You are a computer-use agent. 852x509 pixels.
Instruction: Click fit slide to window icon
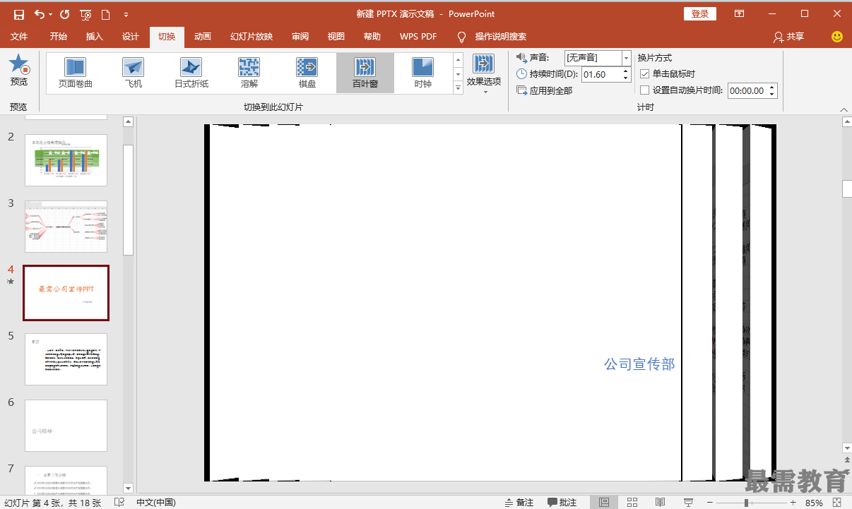click(836, 503)
